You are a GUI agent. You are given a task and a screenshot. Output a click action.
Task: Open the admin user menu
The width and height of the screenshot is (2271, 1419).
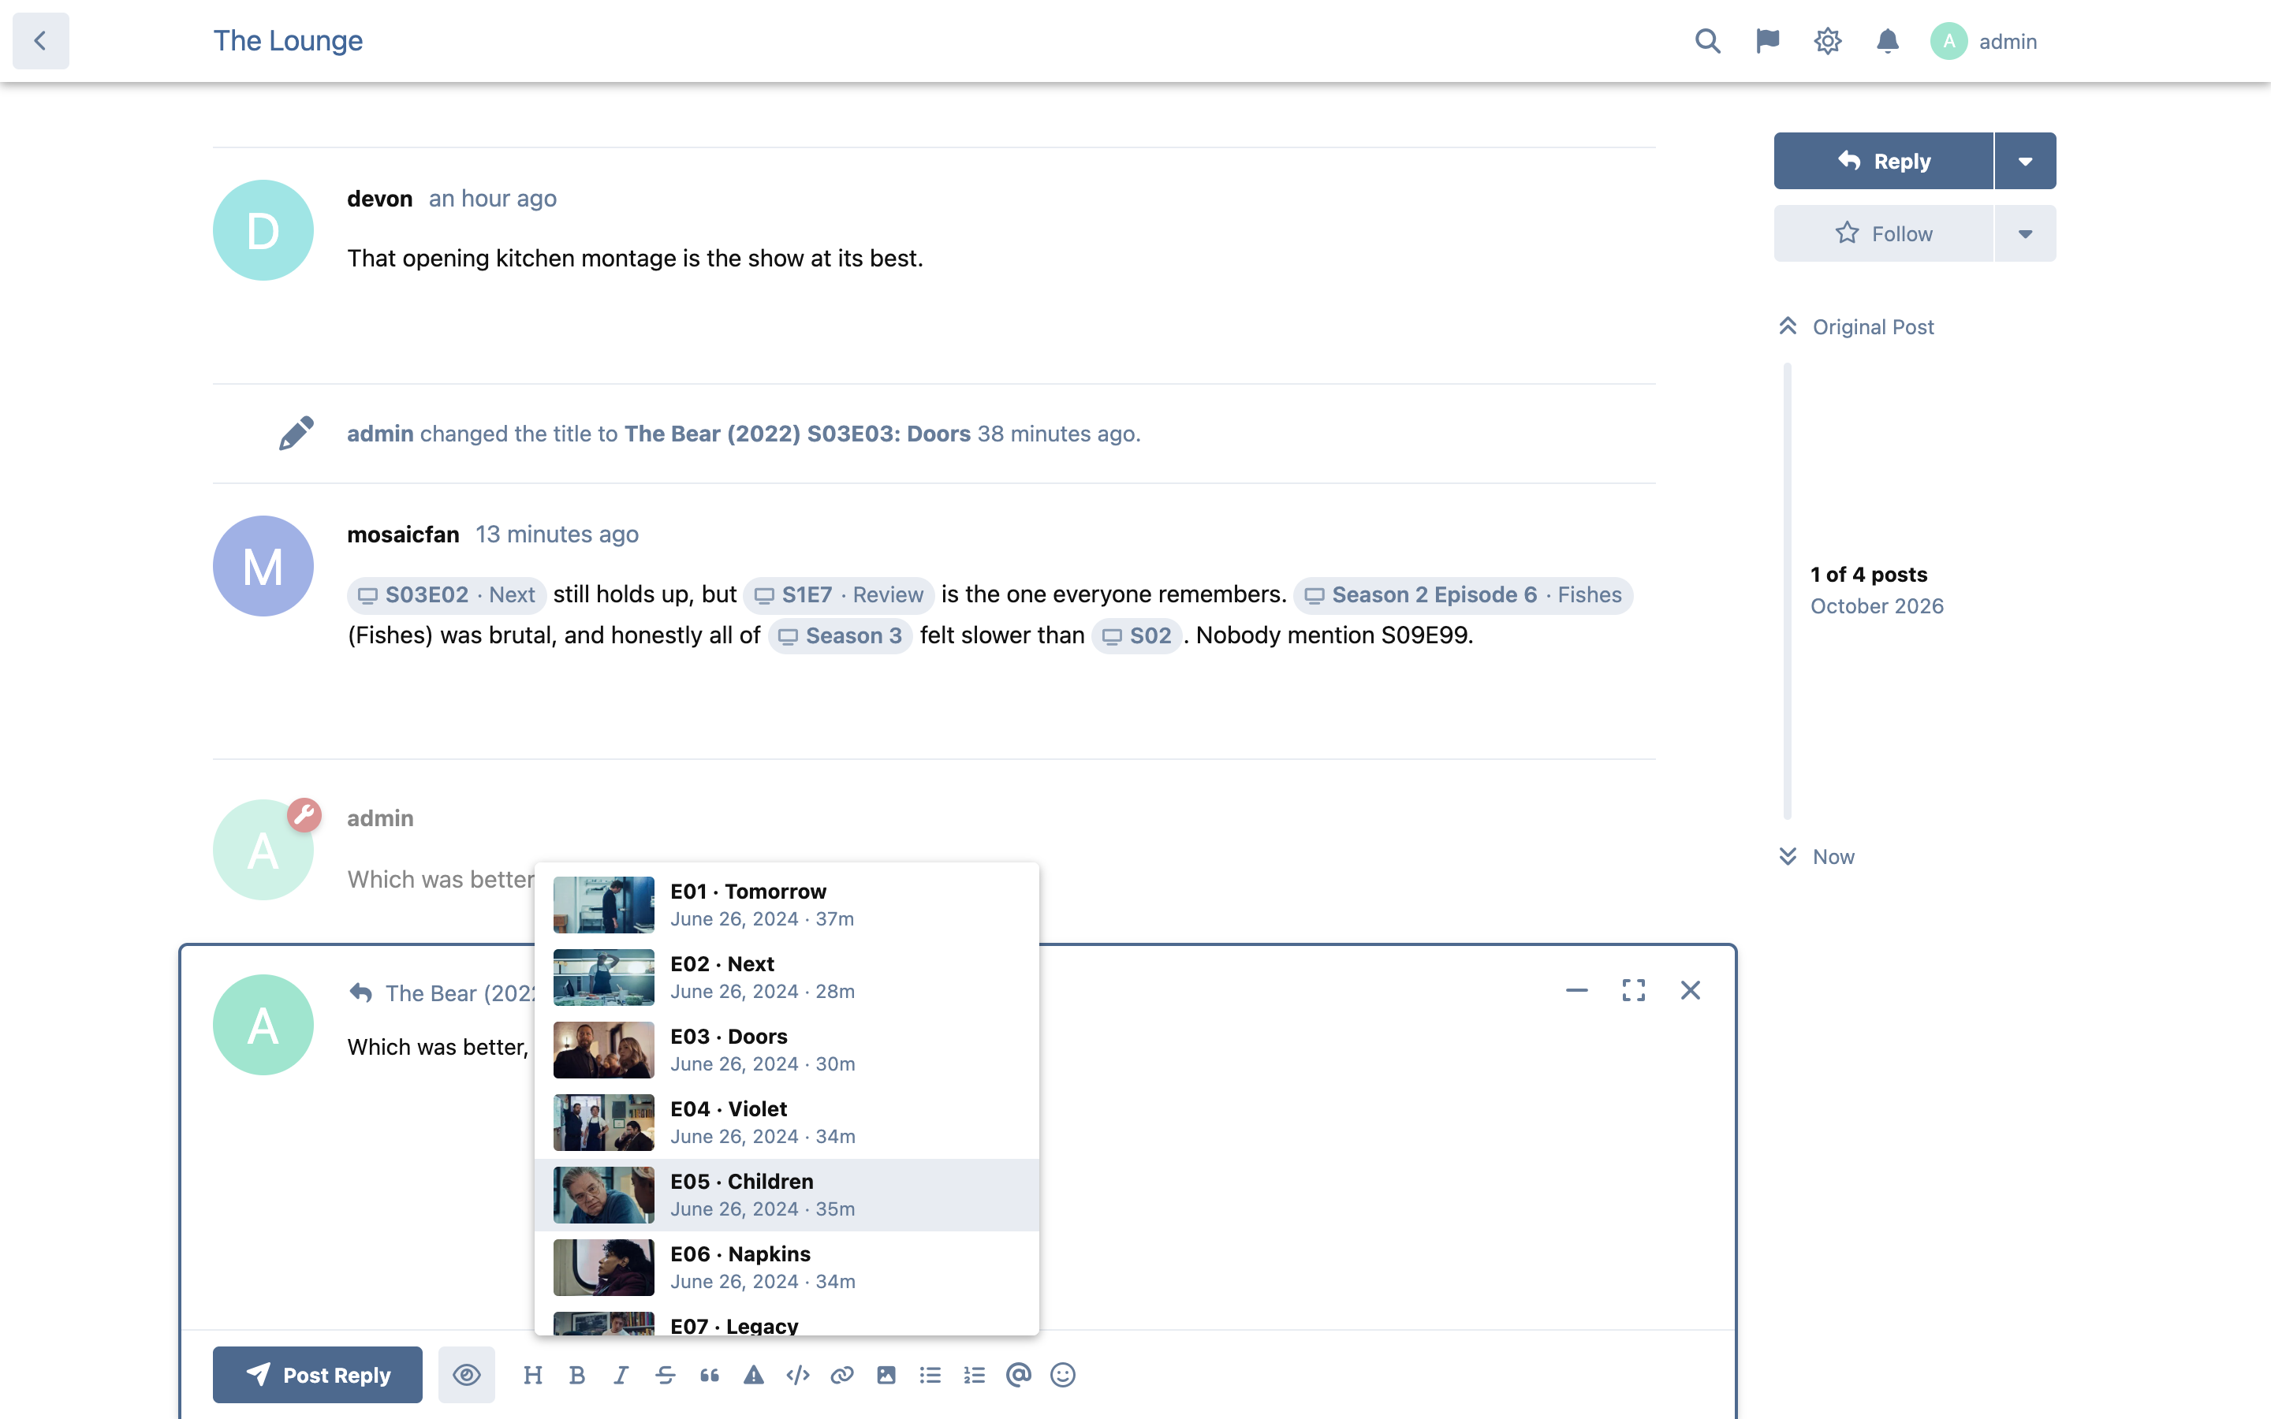click(1984, 41)
